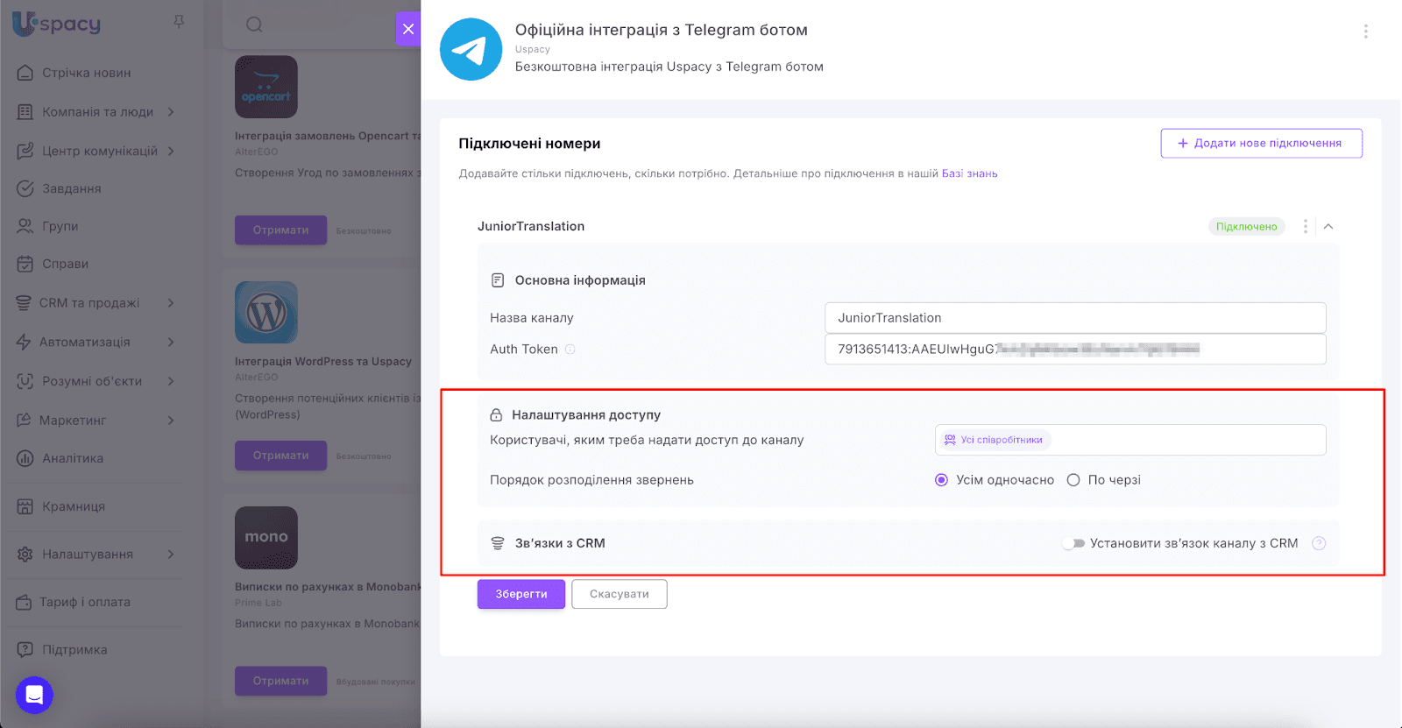Screen dimensions: 1402x728
Task: Open the support chat bubble
Action: 33,695
